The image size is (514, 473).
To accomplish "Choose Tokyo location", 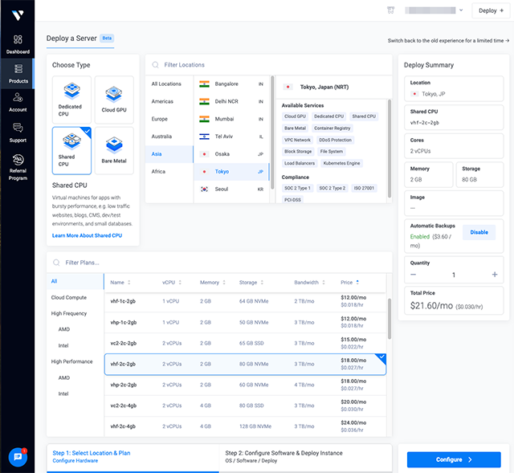I will click(231, 172).
